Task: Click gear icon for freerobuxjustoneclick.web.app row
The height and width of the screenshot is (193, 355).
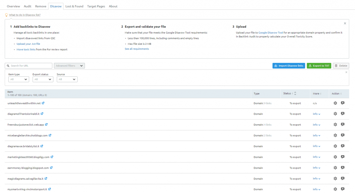Action: coord(335,125)
